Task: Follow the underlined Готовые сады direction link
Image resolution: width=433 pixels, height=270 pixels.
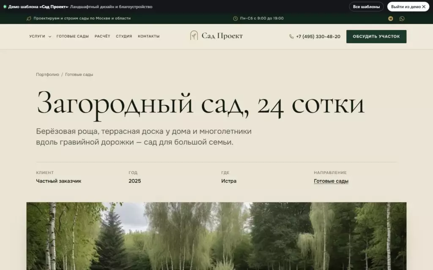Action: (331, 181)
